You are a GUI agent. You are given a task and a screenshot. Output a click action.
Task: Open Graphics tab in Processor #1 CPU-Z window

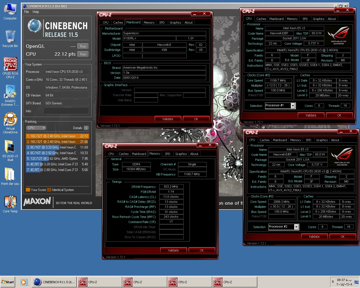319,19
